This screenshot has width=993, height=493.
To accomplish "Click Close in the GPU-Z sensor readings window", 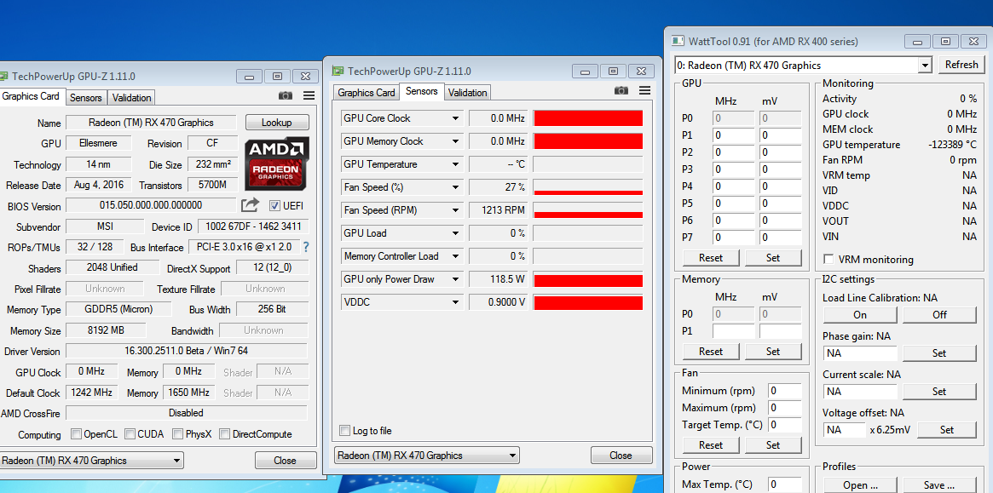I will (x=621, y=455).
